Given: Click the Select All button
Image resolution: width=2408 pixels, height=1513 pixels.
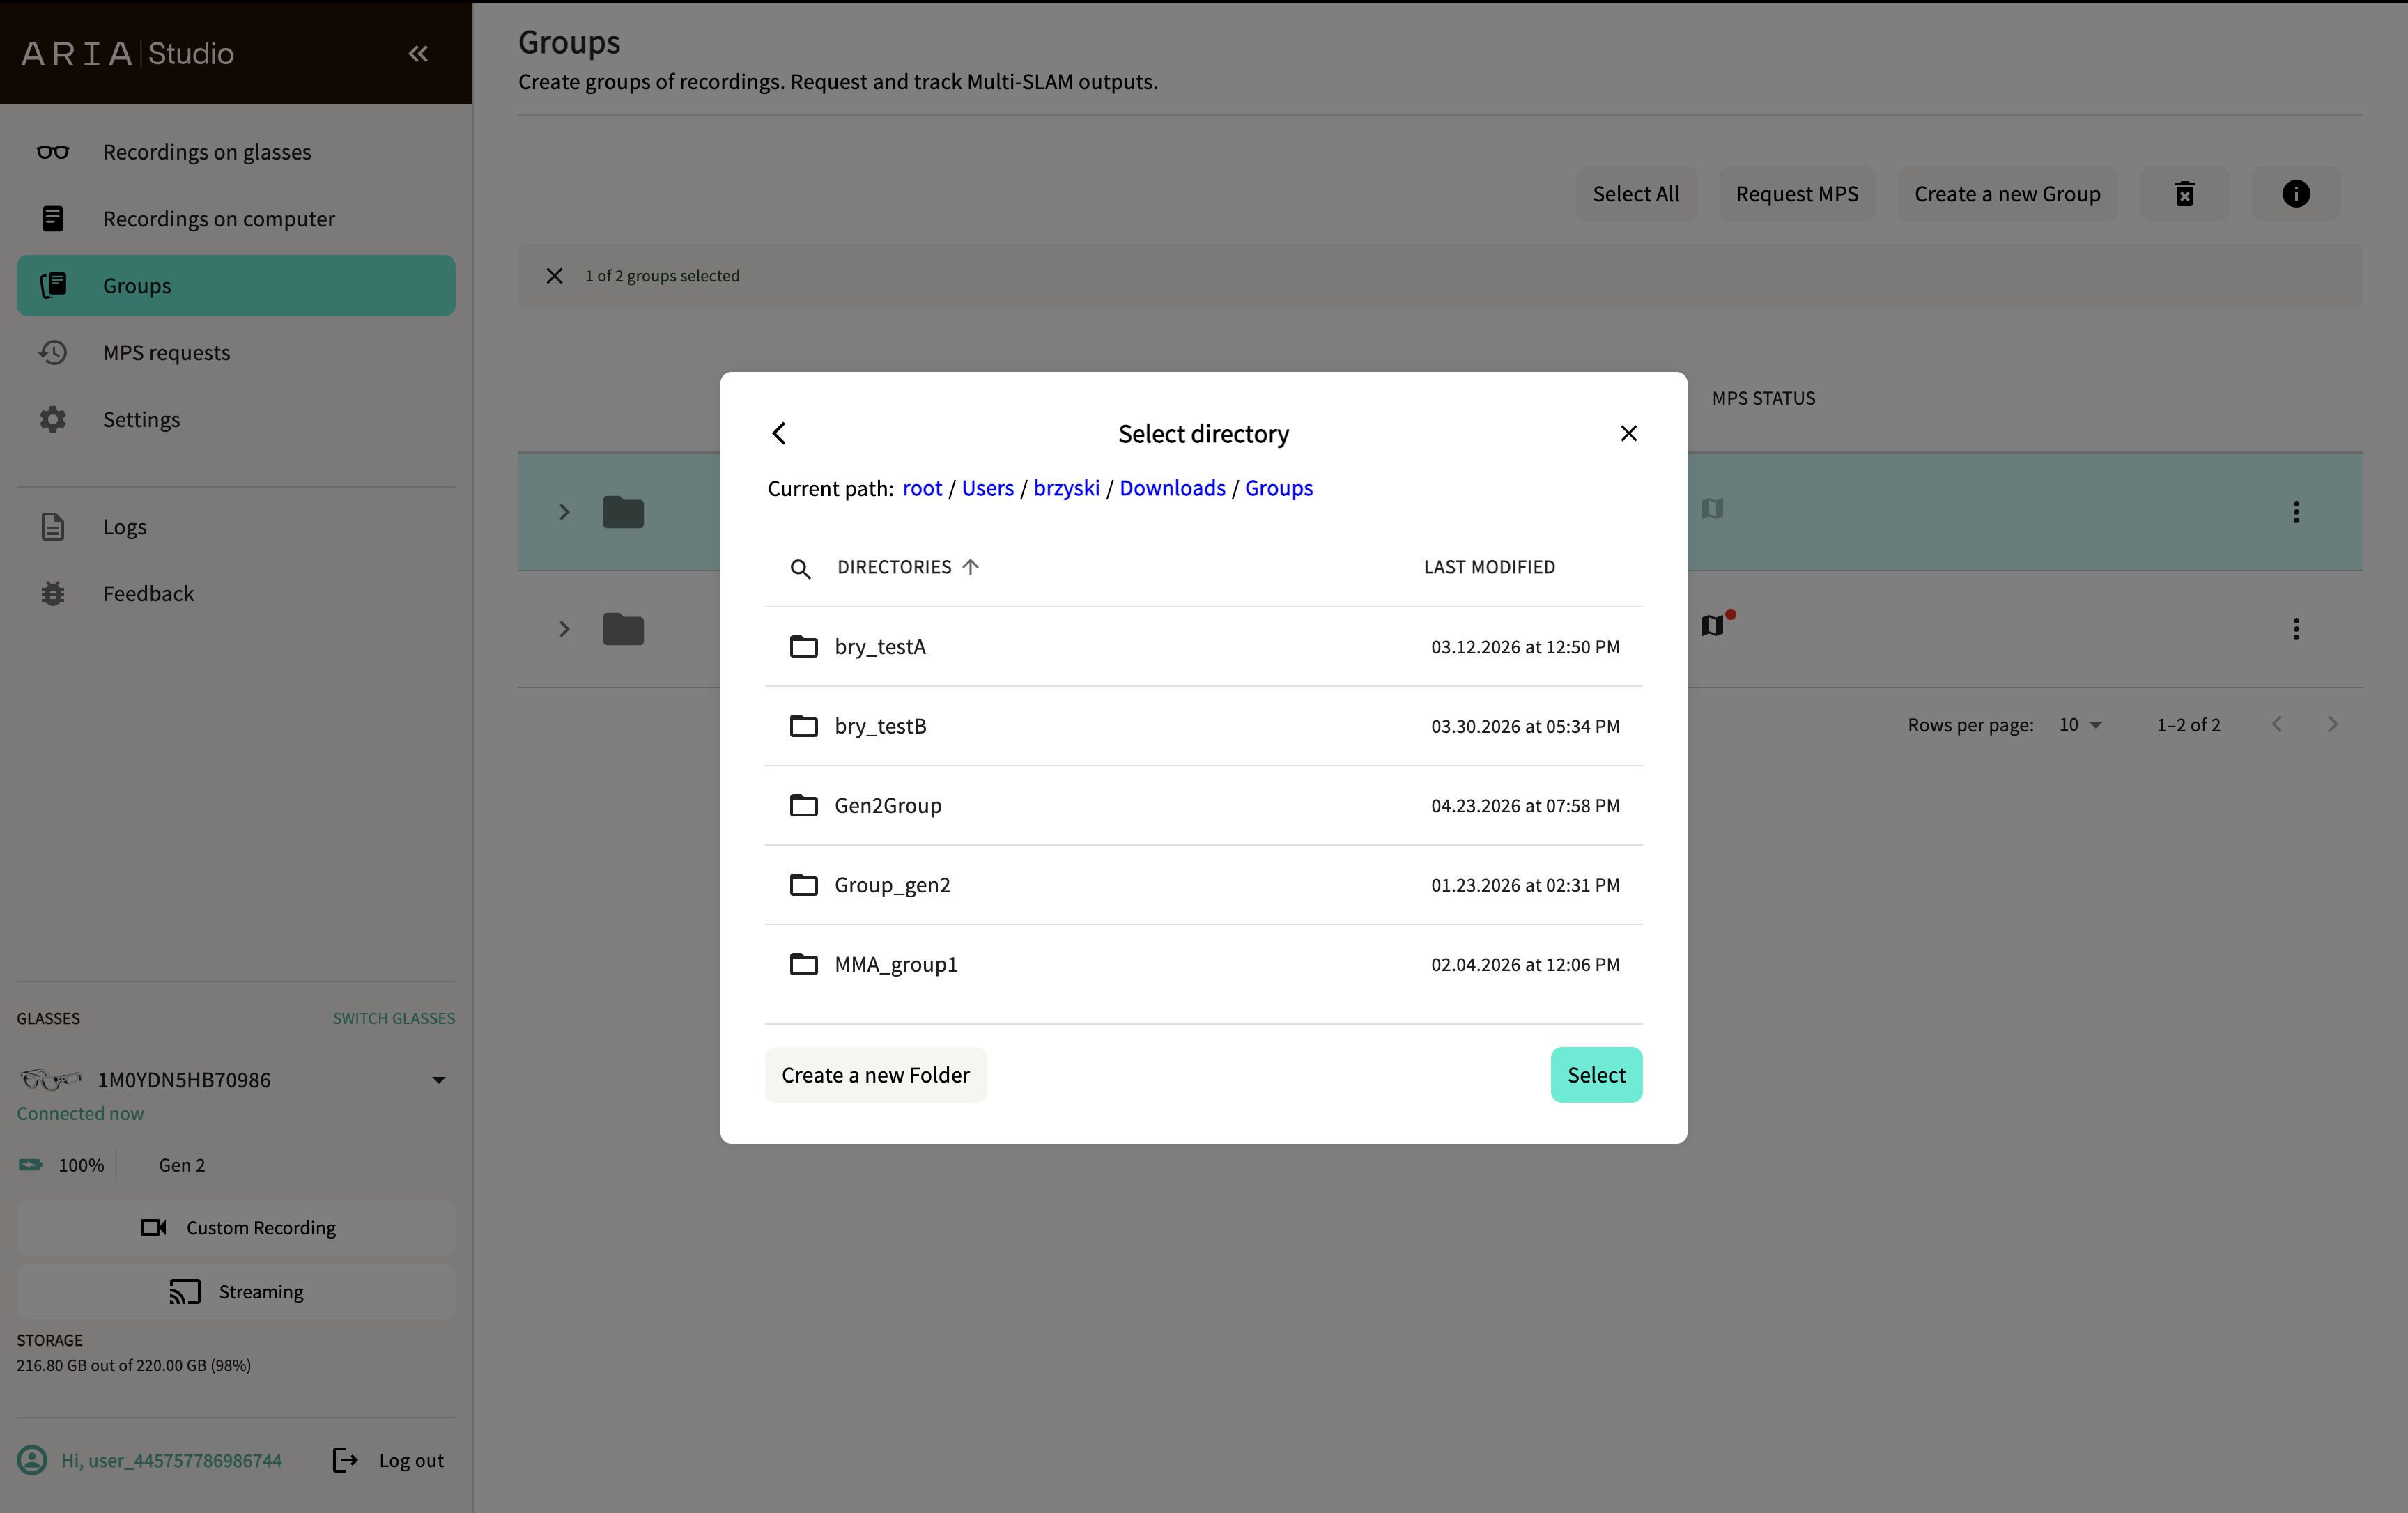Looking at the screenshot, I should pos(1636,194).
